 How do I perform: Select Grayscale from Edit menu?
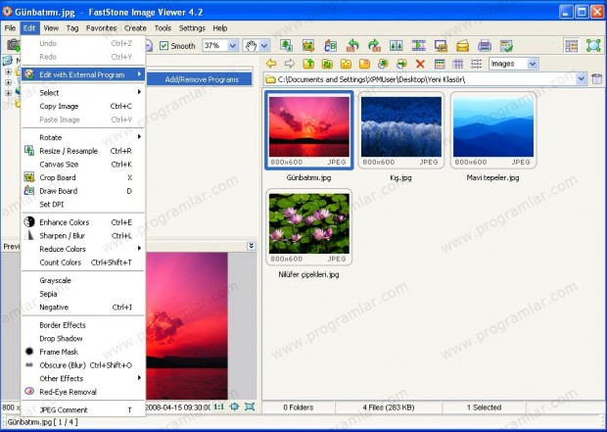click(83, 280)
